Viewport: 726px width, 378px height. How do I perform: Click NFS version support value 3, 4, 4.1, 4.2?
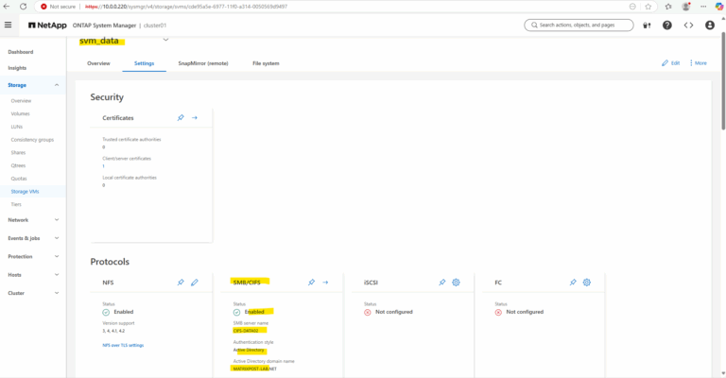point(113,331)
